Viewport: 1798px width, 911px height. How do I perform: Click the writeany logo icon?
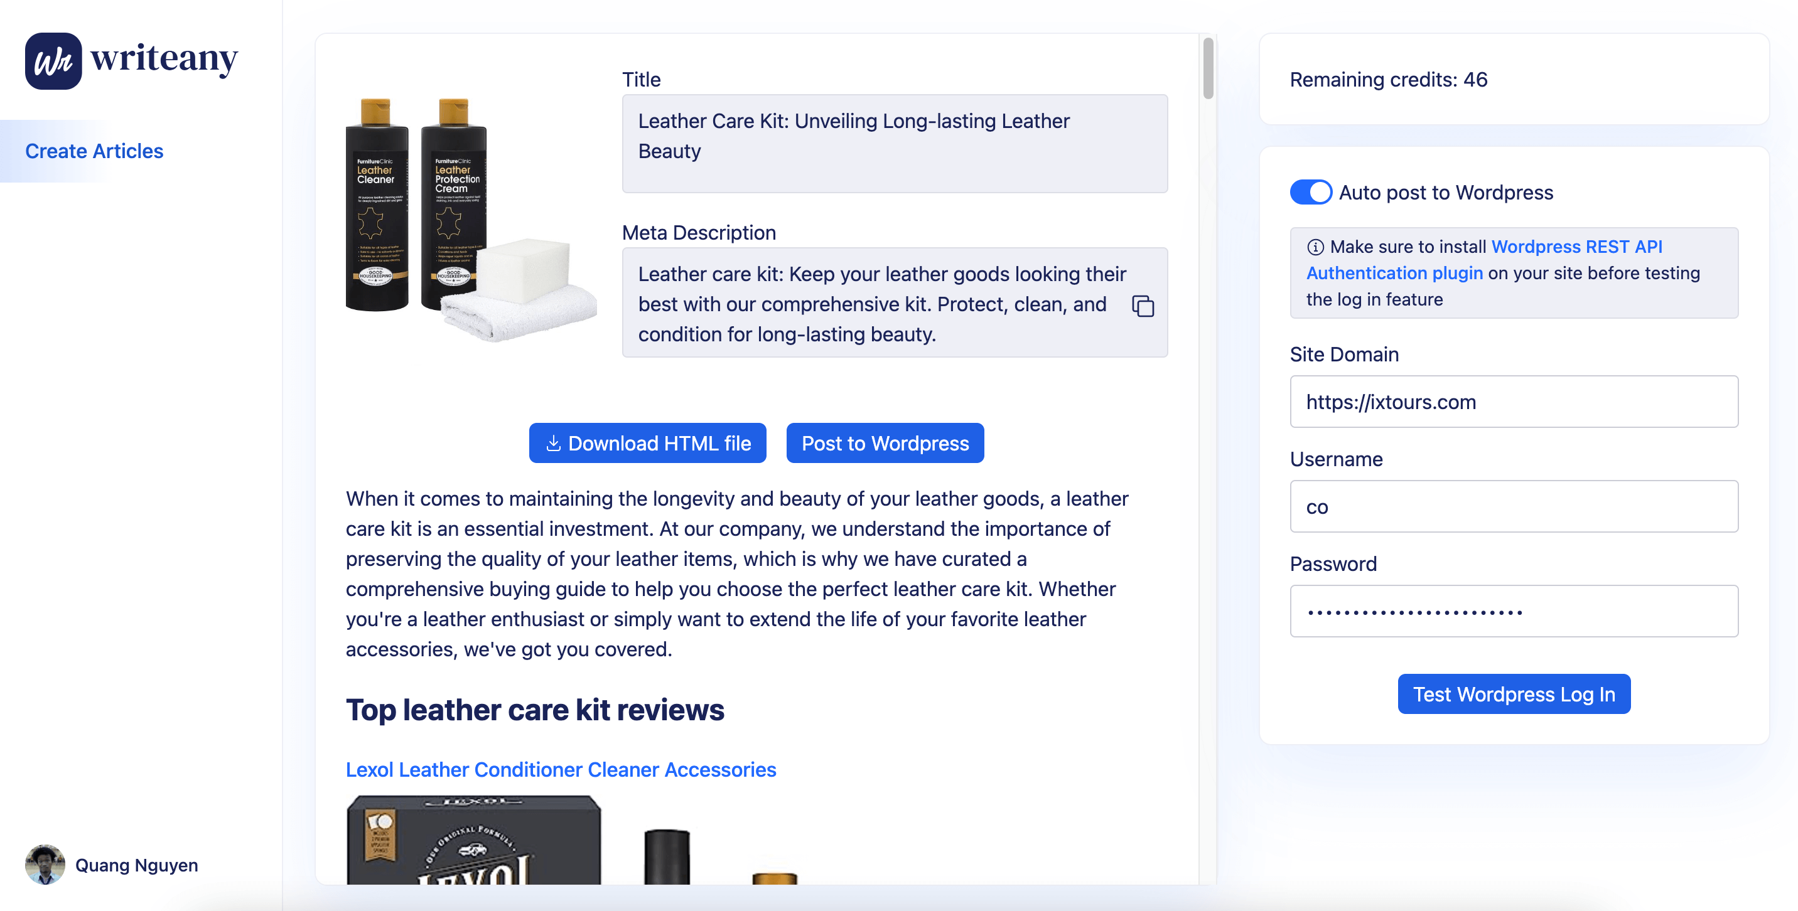pyautogui.click(x=53, y=61)
